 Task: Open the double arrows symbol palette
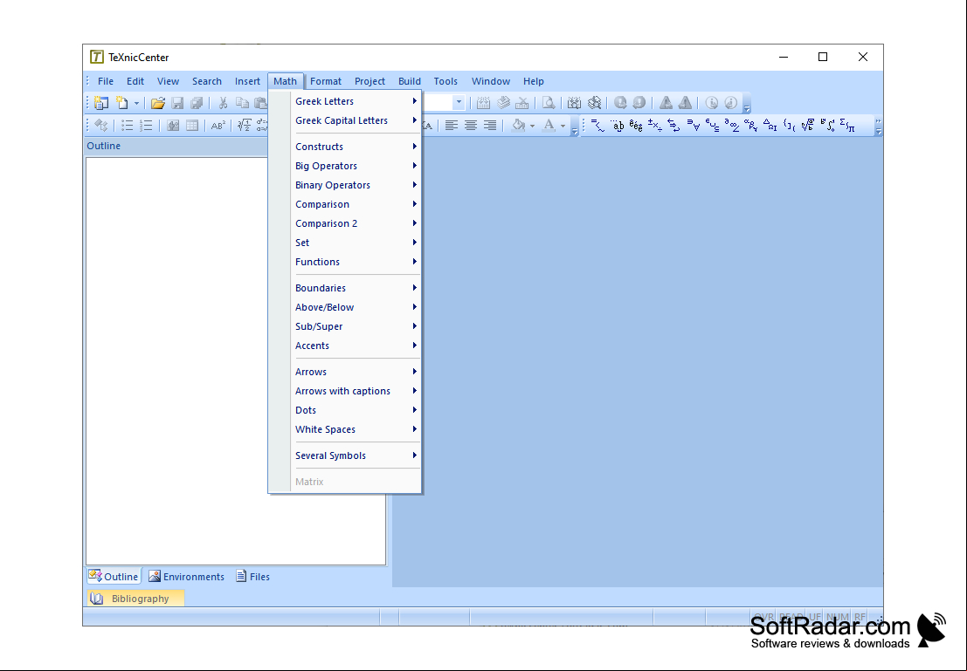coord(674,126)
